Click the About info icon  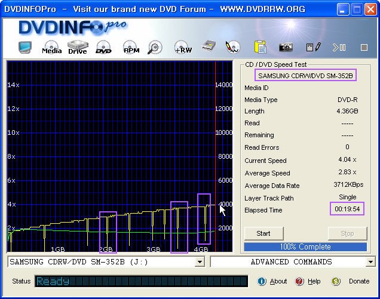point(262,281)
